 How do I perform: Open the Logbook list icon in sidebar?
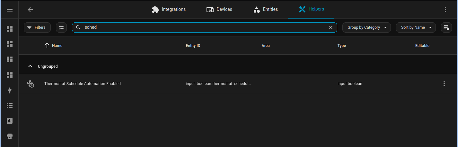[x=10, y=105]
